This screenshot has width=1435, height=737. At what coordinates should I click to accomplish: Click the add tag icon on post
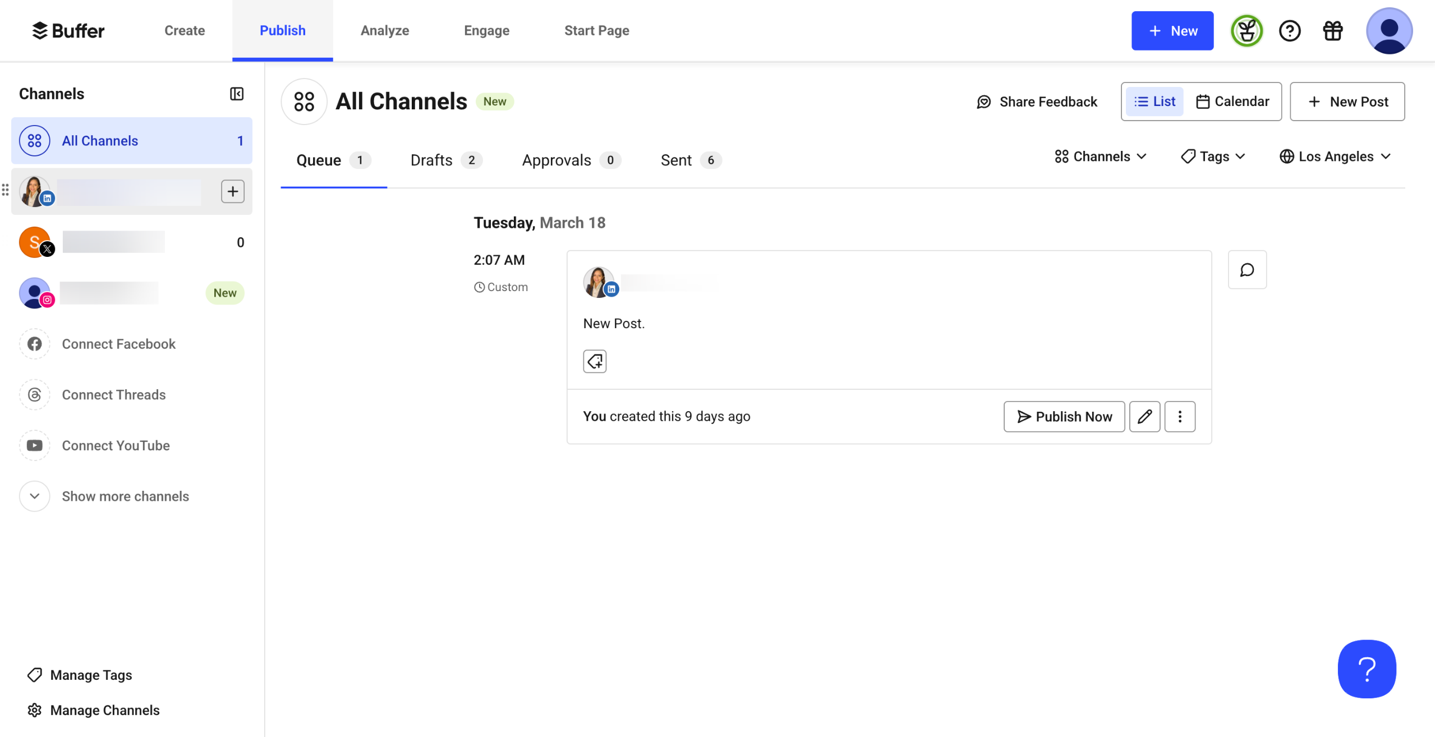(595, 361)
